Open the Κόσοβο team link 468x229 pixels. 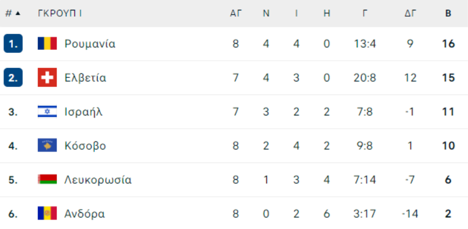[85, 146]
